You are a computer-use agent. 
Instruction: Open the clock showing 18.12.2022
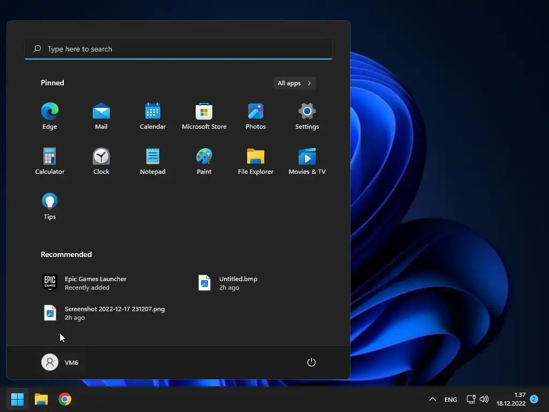tap(511, 399)
